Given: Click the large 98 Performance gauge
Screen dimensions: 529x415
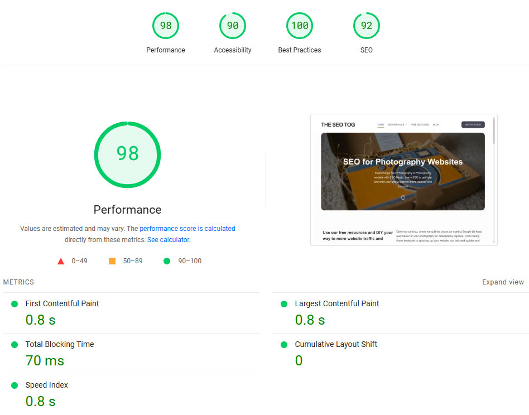Looking at the screenshot, I should tap(127, 155).
